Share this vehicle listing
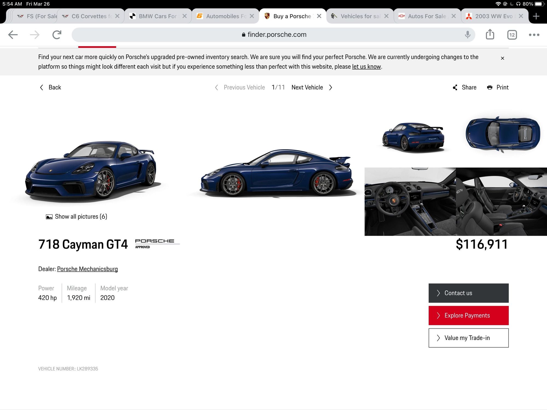Image resolution: width=547 pixels, height=410 pixels. 465,88
